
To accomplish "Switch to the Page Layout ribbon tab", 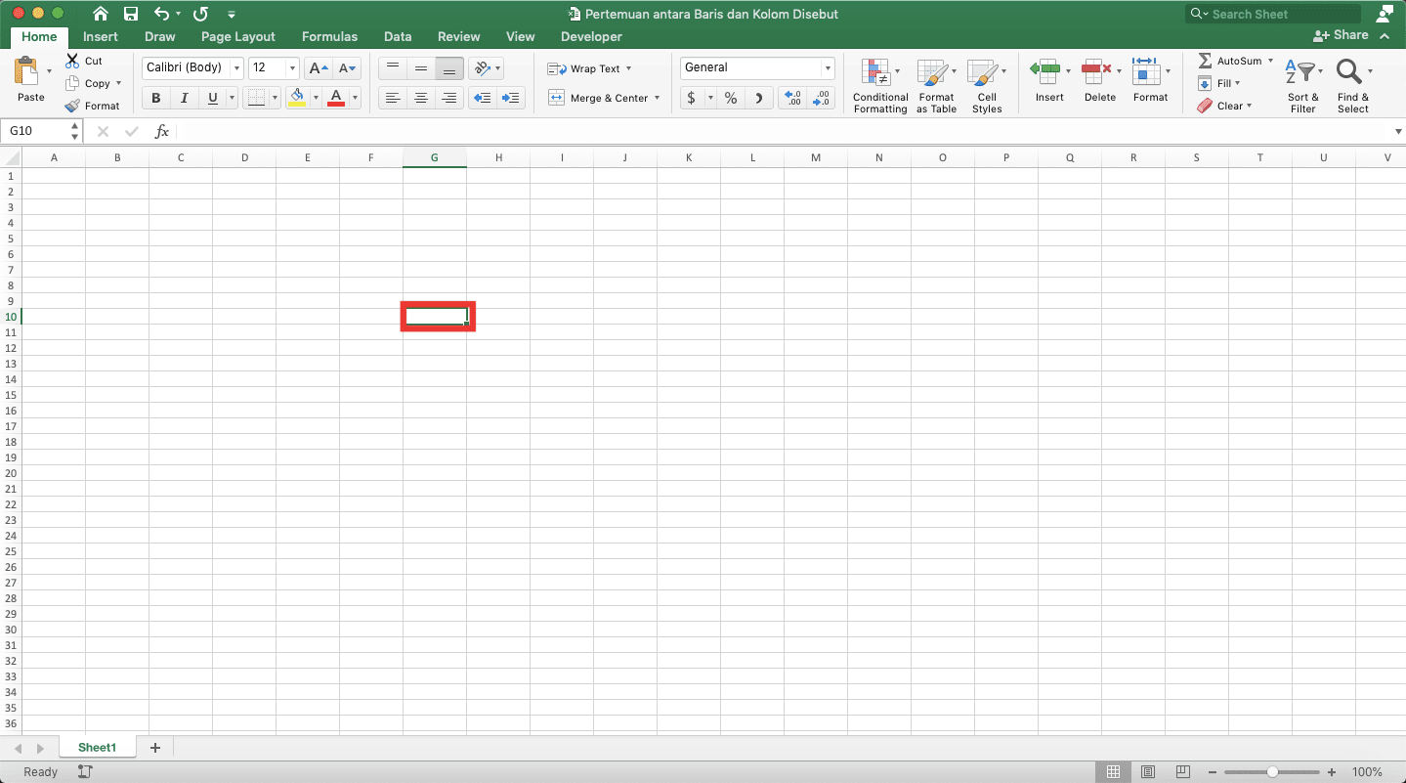I will pyautogui.click(x=238, y=36).
